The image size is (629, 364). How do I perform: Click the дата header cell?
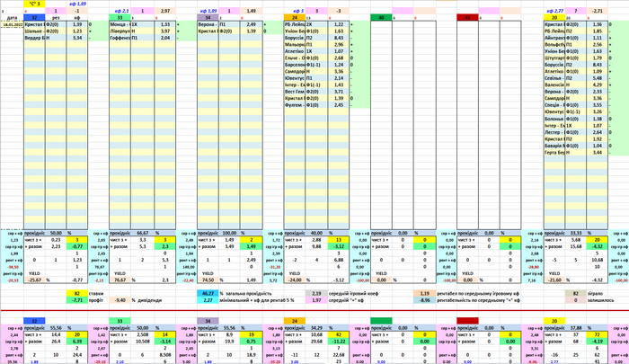point(12,18)
